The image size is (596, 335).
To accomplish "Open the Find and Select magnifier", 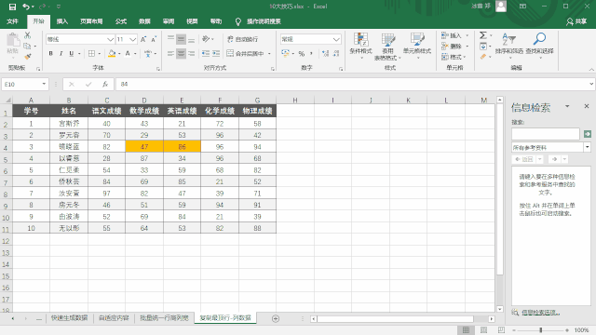I will click(x=539, y=39).
